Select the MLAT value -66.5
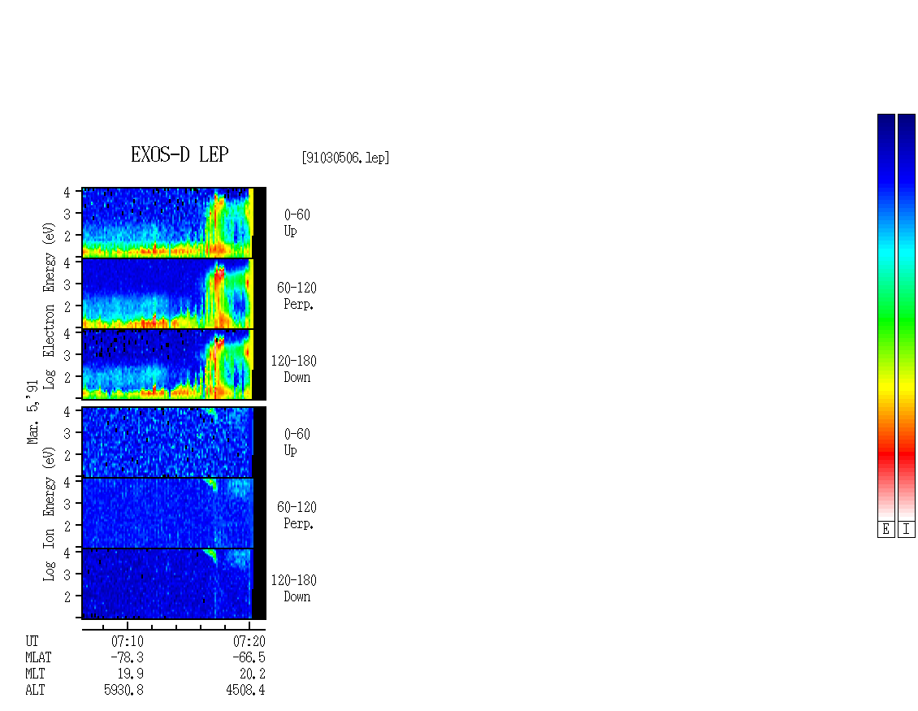Image resolution: width=918 pixels, height=711 pixels. click(x=249, y=657)
